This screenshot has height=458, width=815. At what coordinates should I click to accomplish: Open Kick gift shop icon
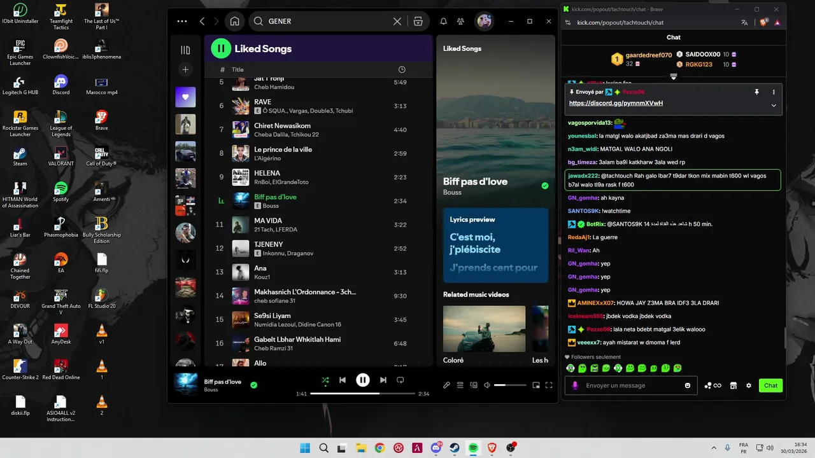[733, 385]
